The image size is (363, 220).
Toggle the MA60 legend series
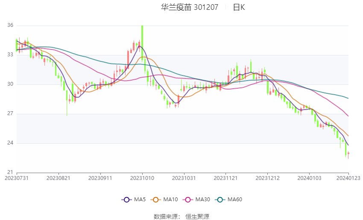point(228,200)
